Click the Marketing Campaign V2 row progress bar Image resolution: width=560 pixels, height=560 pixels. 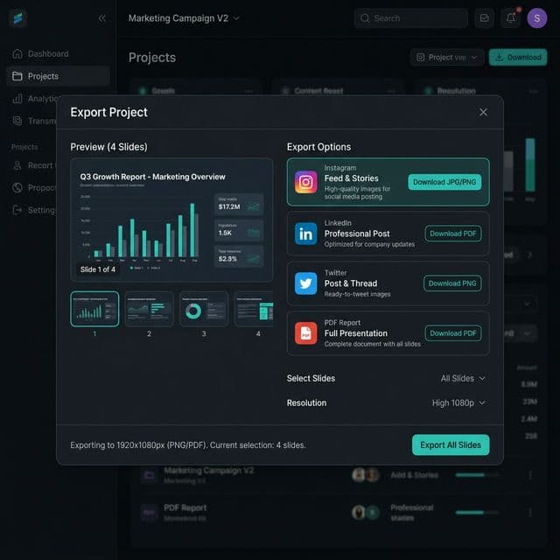click(477, 475)
